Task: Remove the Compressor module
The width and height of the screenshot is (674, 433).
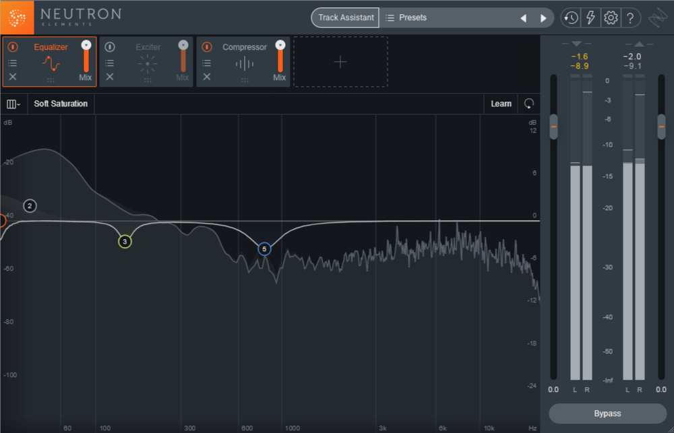Action: pyautogui.click(x=207, y=77)
